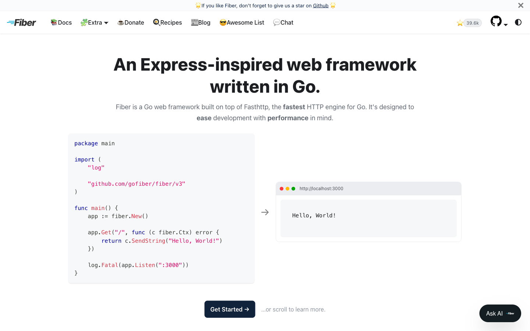The width and height of the screenshot is (530, 331).
Task: Open the Donate page
Action: [131, 22]
